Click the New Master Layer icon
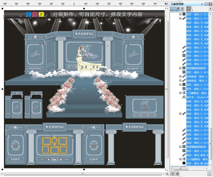The width and height of the screenshot is (213, 177). [177, 173]
